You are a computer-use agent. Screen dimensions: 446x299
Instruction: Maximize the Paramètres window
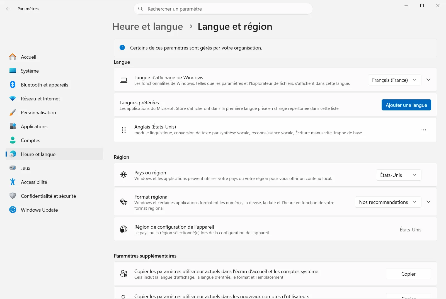click(x=422, y=6)
